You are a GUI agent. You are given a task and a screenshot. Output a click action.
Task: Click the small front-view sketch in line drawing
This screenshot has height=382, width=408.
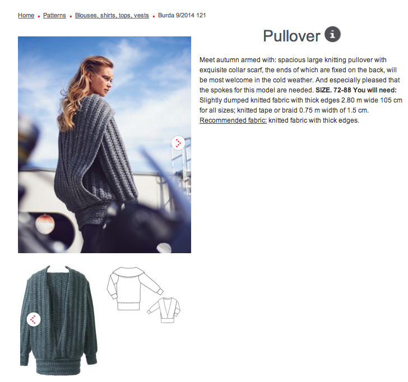click(x=164, y=310)
